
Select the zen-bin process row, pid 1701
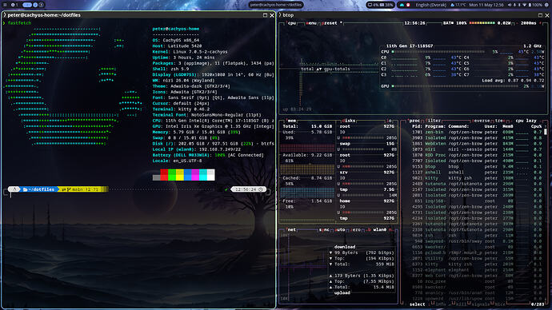click(477, 132)
